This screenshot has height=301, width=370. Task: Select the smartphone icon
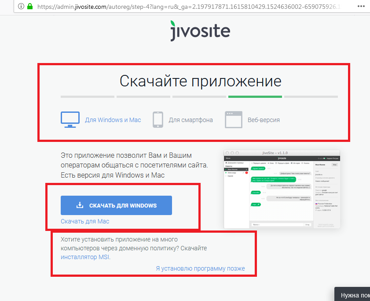158,119
